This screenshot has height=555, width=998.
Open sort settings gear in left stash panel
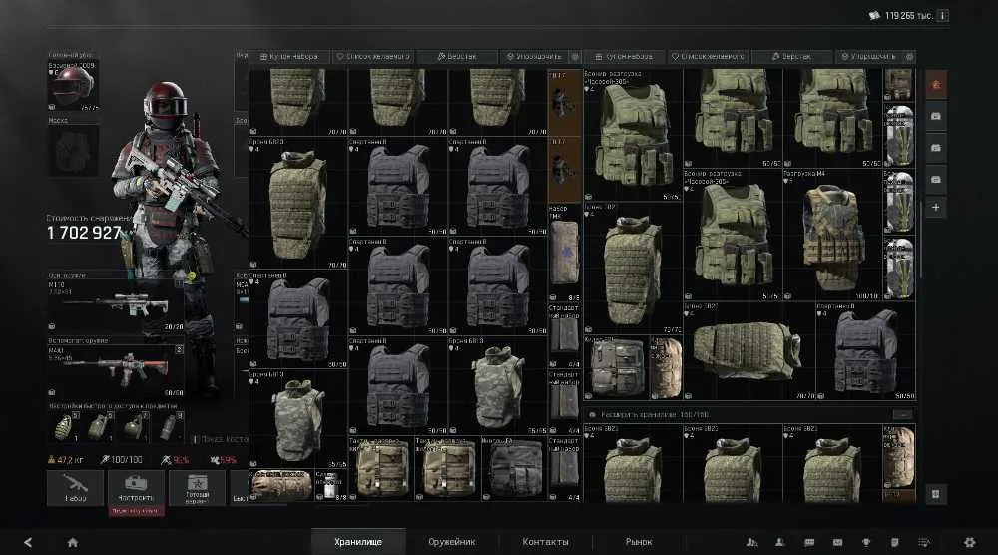(575, 57)
